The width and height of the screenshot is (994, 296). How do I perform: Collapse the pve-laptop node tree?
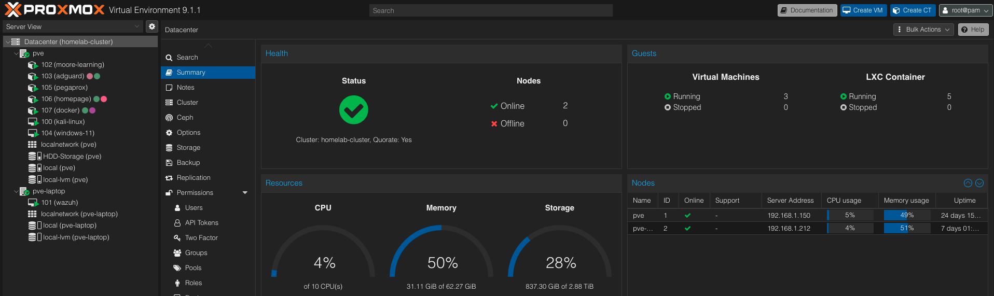16,191
